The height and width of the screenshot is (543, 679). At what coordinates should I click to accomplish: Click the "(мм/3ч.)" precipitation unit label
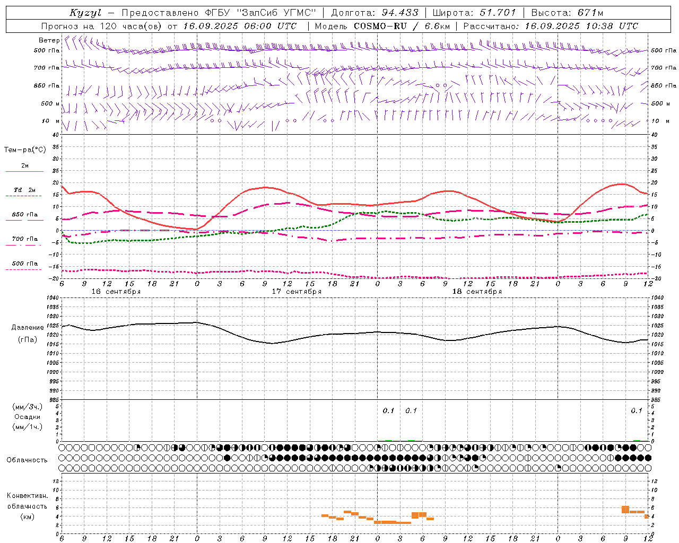click(x=28, y=407)
